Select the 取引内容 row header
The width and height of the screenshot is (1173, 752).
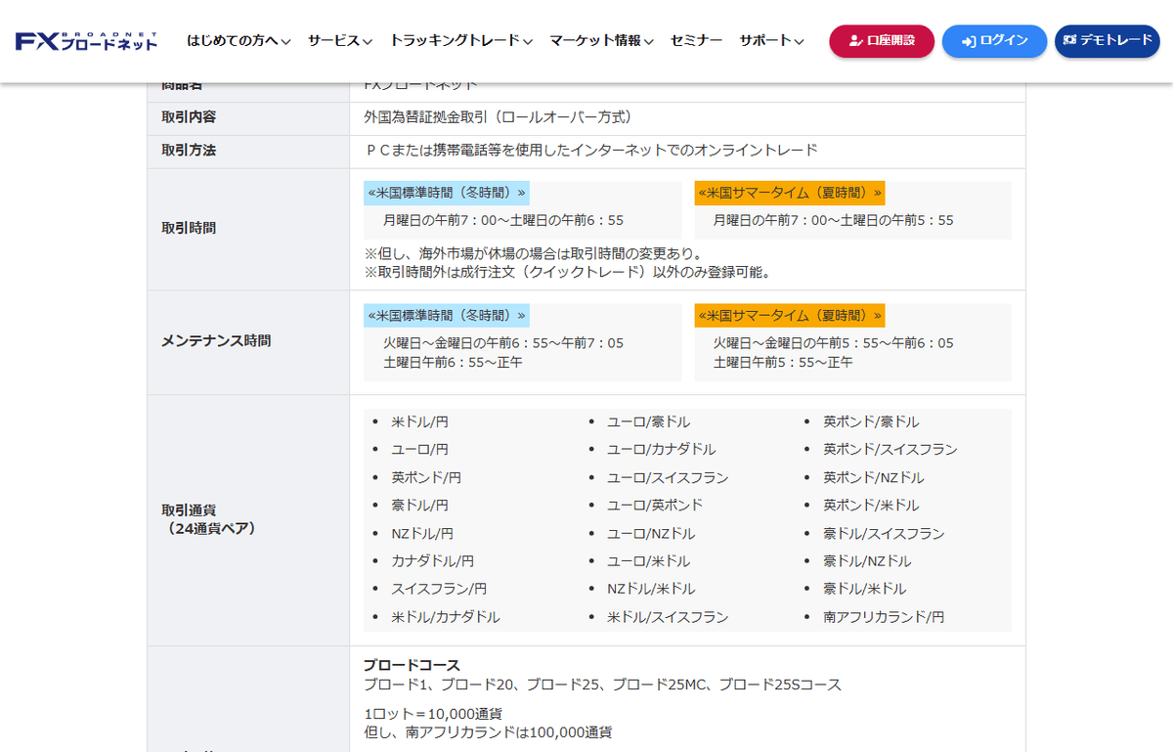click(x=248, y=117)
